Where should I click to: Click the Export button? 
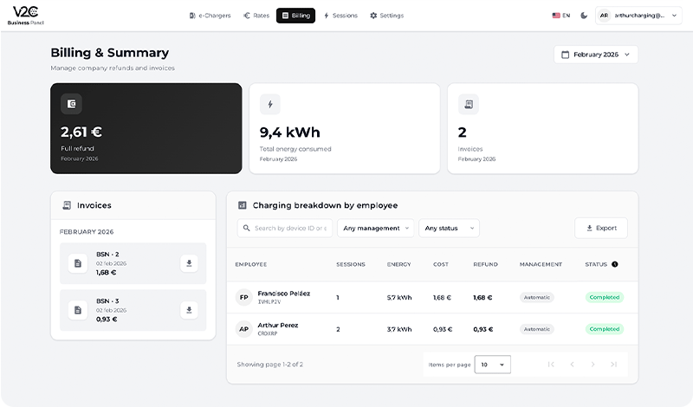coord(601,229)
